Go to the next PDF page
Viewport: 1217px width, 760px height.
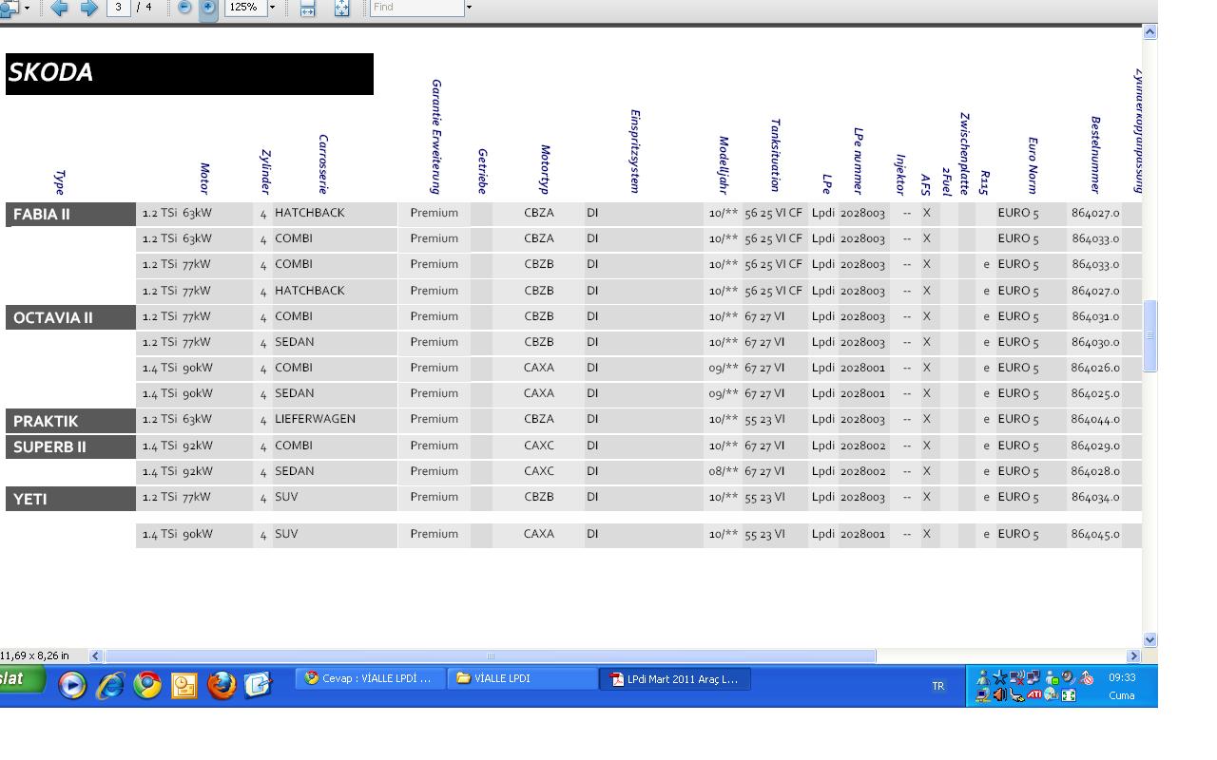pos(88,8)
